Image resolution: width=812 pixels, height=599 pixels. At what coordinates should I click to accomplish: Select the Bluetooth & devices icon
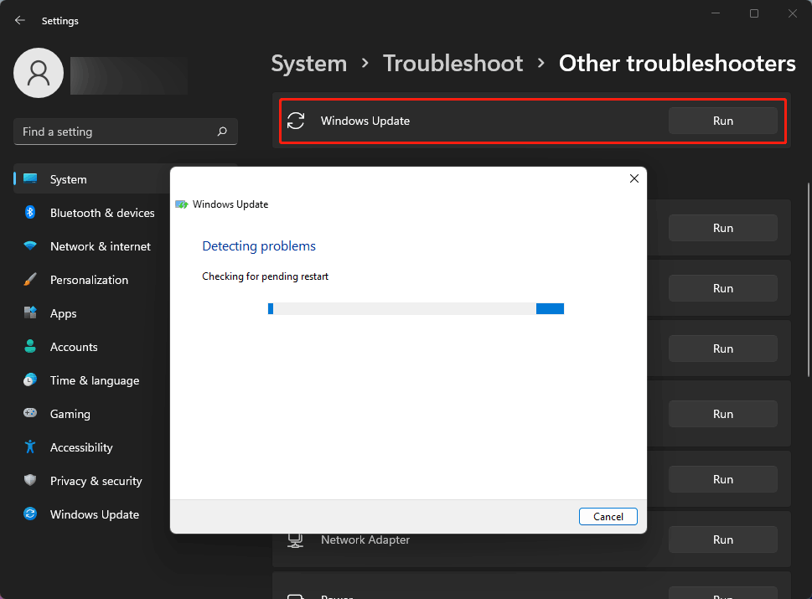[x=31, y=213]
